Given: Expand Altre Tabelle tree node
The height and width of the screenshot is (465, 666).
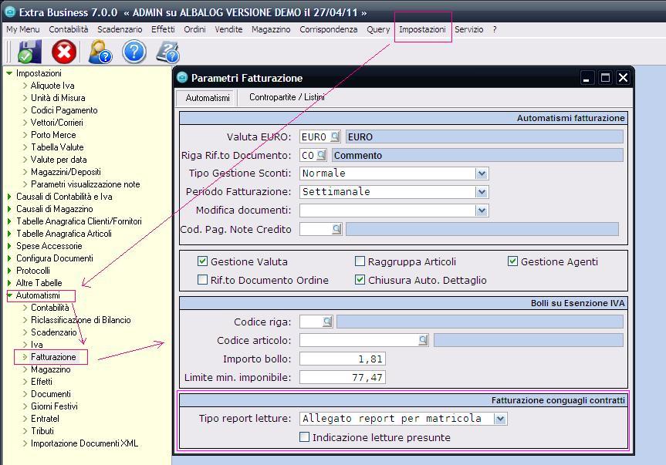Looking at the screenshot, I should click(9, 282).
